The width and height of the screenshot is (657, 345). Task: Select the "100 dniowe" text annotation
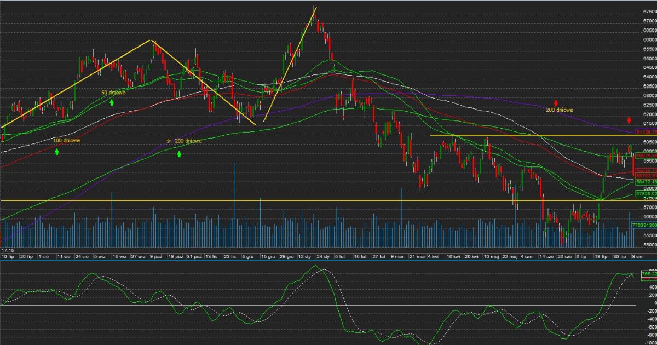[x=67, y=141]
